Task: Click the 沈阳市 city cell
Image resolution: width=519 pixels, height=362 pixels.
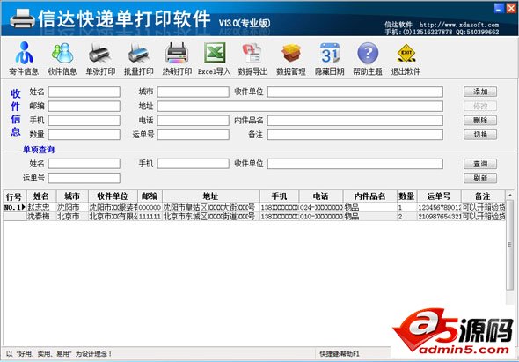Action: 72,208
